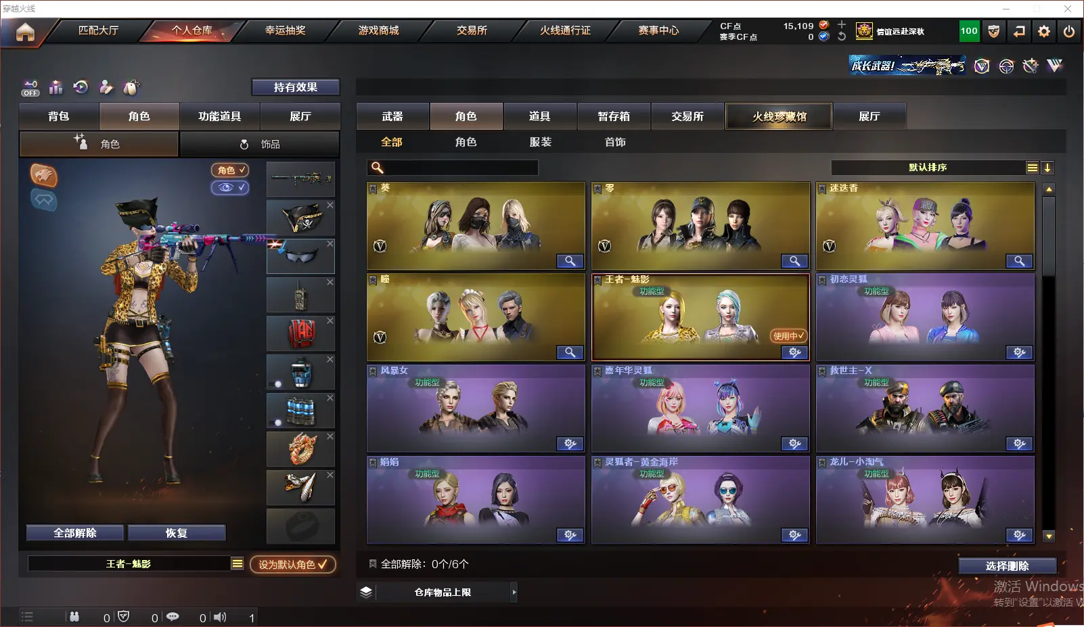Open game settings gear

1044,31
